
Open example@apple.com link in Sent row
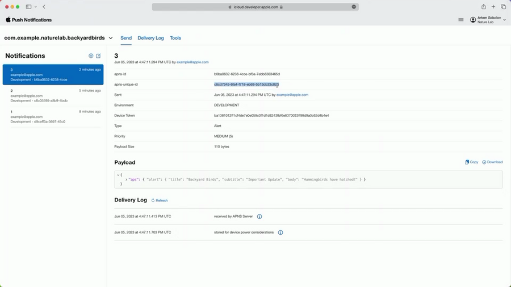292,95
